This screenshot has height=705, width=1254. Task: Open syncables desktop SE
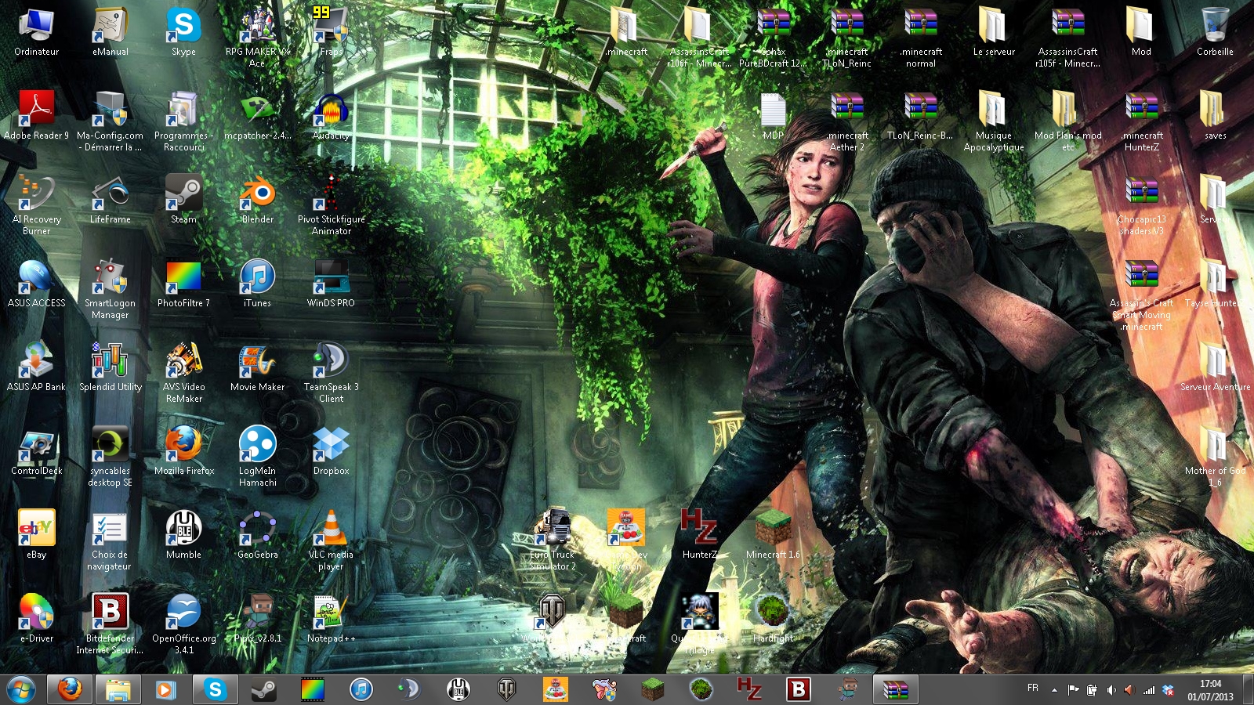[111, 456]
